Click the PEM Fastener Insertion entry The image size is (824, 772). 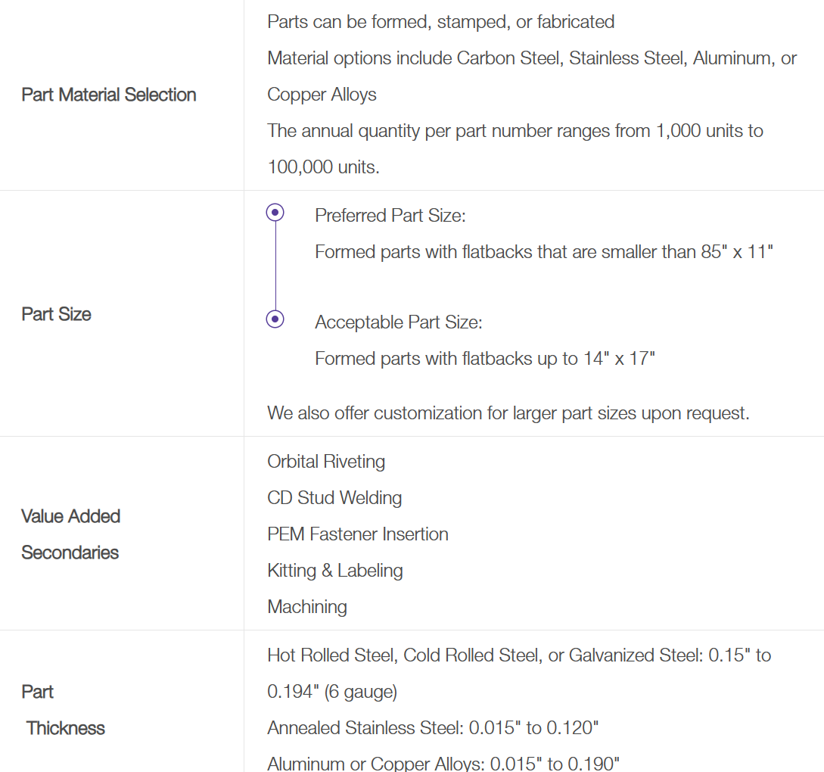pos(358,534)
